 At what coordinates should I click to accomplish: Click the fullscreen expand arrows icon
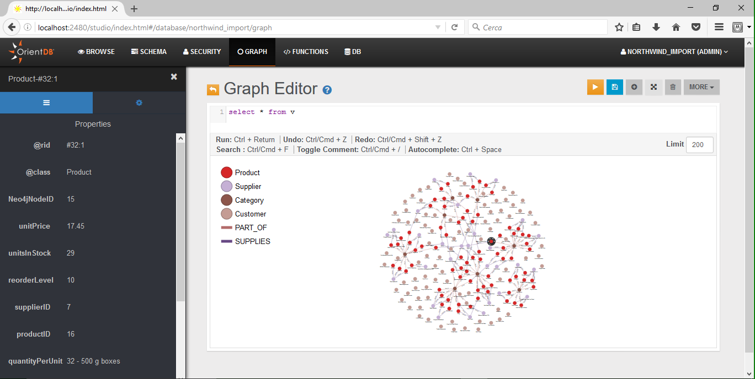click(x=653, y=87)
